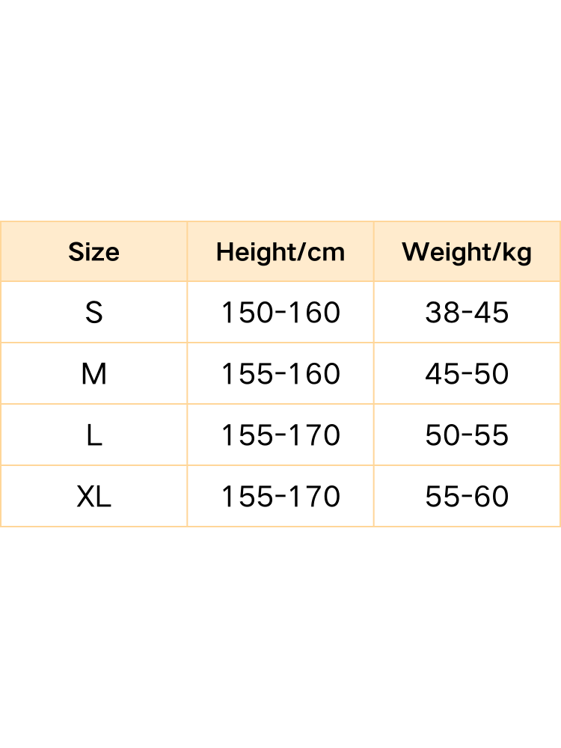The image size is (561, 748).
Task: Click the Weight/kg column header
Action: 467,252
